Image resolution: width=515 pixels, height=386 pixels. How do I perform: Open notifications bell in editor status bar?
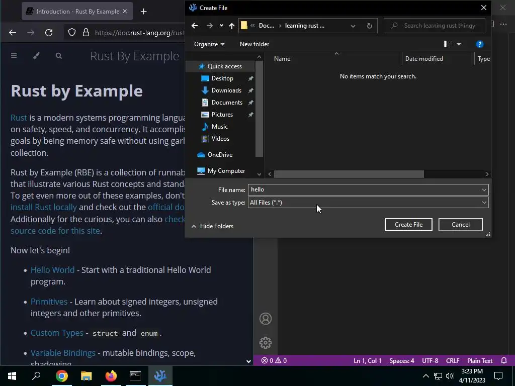[x=504, y=361]
